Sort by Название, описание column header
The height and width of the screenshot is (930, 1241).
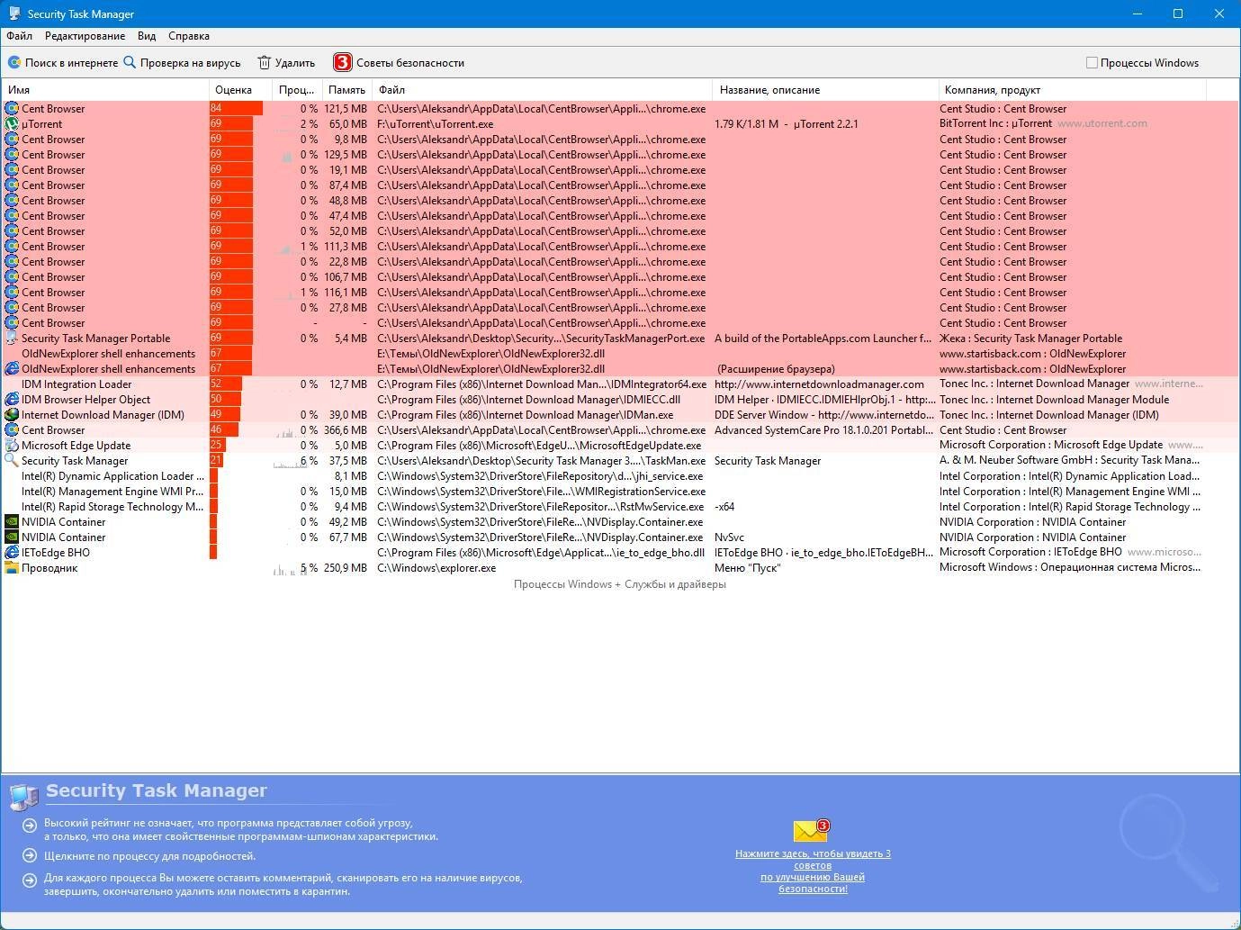point(826,90)
